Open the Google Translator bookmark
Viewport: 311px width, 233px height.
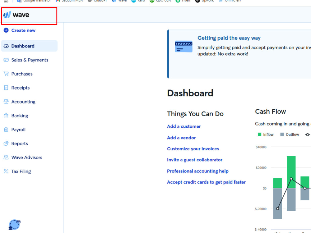point(34,1)
